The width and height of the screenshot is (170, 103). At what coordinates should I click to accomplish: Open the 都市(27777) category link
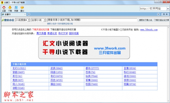[x=92, y=68]
